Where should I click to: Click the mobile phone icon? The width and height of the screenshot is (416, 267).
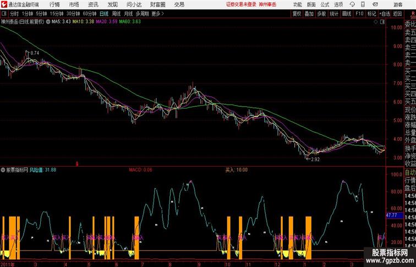point(363,4)
